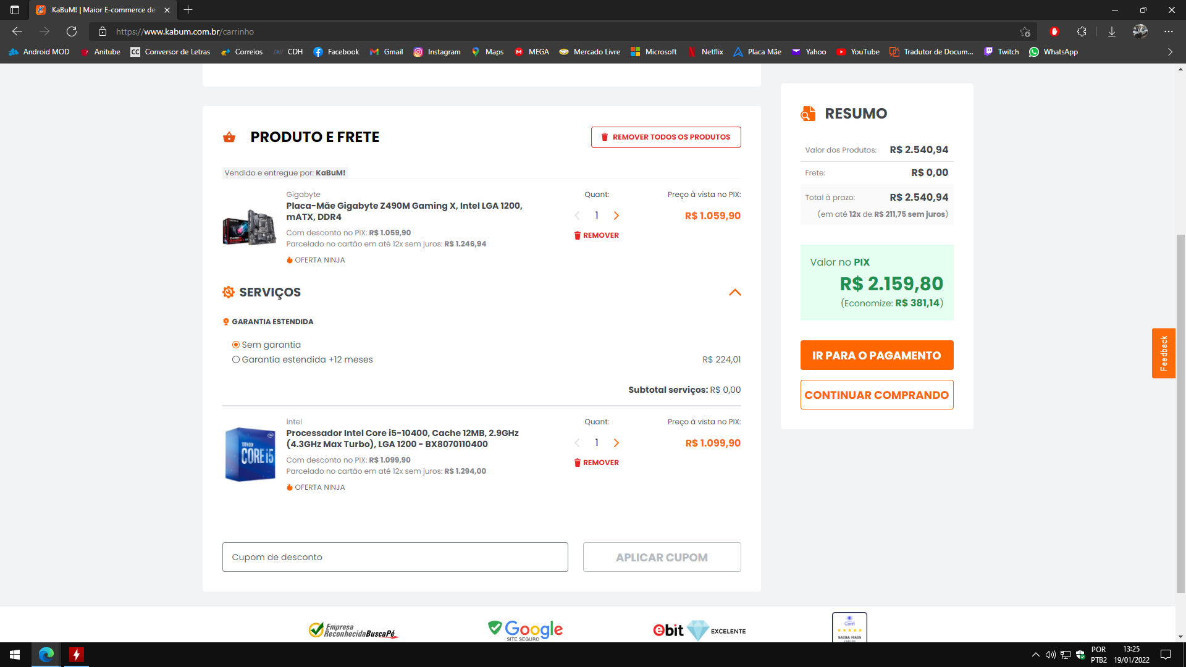Click Ir Para o Pagamento button
The height and width of the screenshot is (667, 1186).
coord(877,355)
